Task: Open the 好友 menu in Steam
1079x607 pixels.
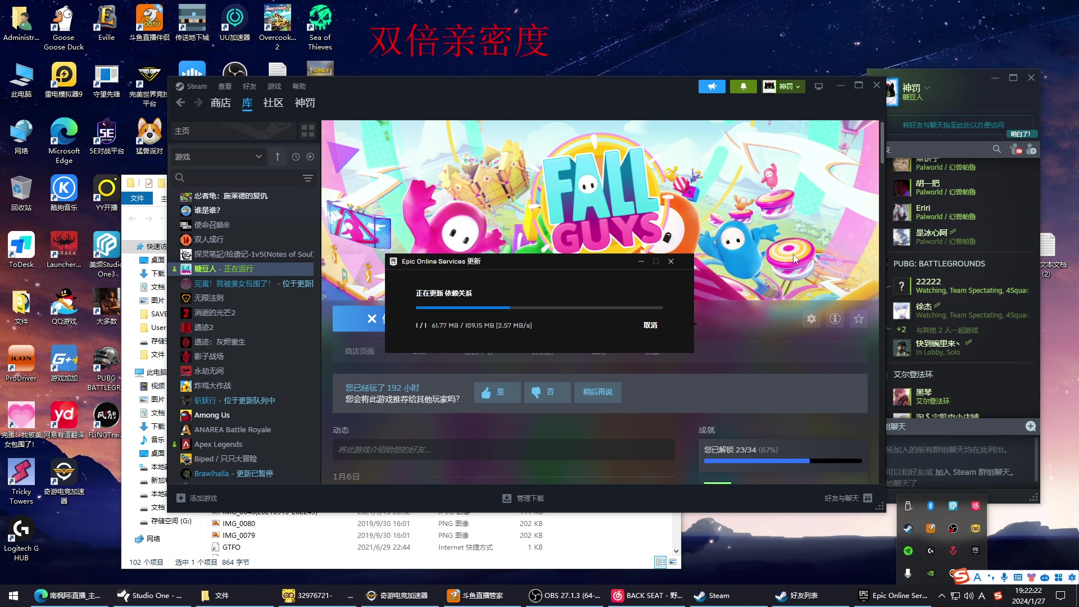Action: pos(249,87)
